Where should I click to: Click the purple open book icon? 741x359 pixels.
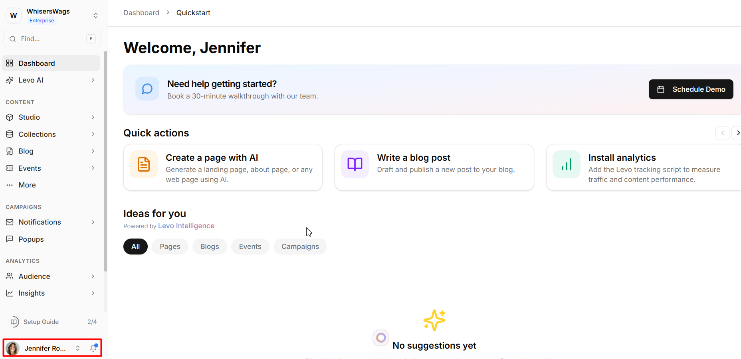[x=355, y=164]
